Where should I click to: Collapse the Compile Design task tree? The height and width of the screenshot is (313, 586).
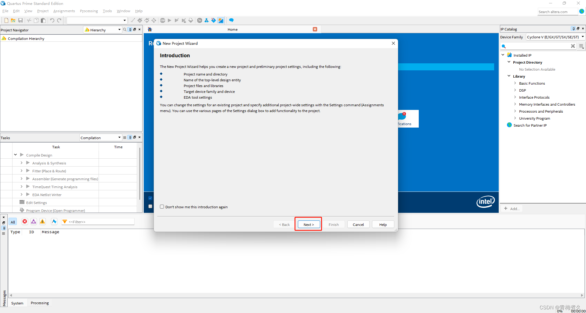15,155
